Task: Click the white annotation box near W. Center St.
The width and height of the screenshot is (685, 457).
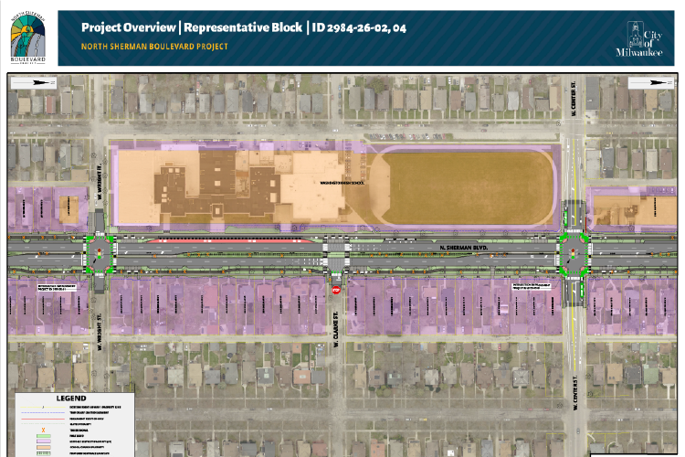Action: pos(532,286)
